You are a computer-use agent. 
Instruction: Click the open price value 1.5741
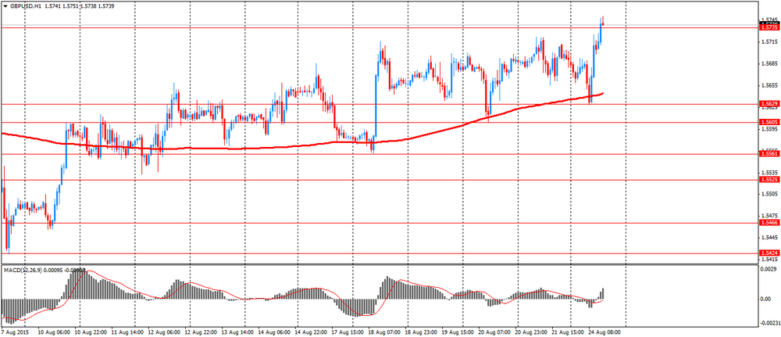tap(53, 8)
